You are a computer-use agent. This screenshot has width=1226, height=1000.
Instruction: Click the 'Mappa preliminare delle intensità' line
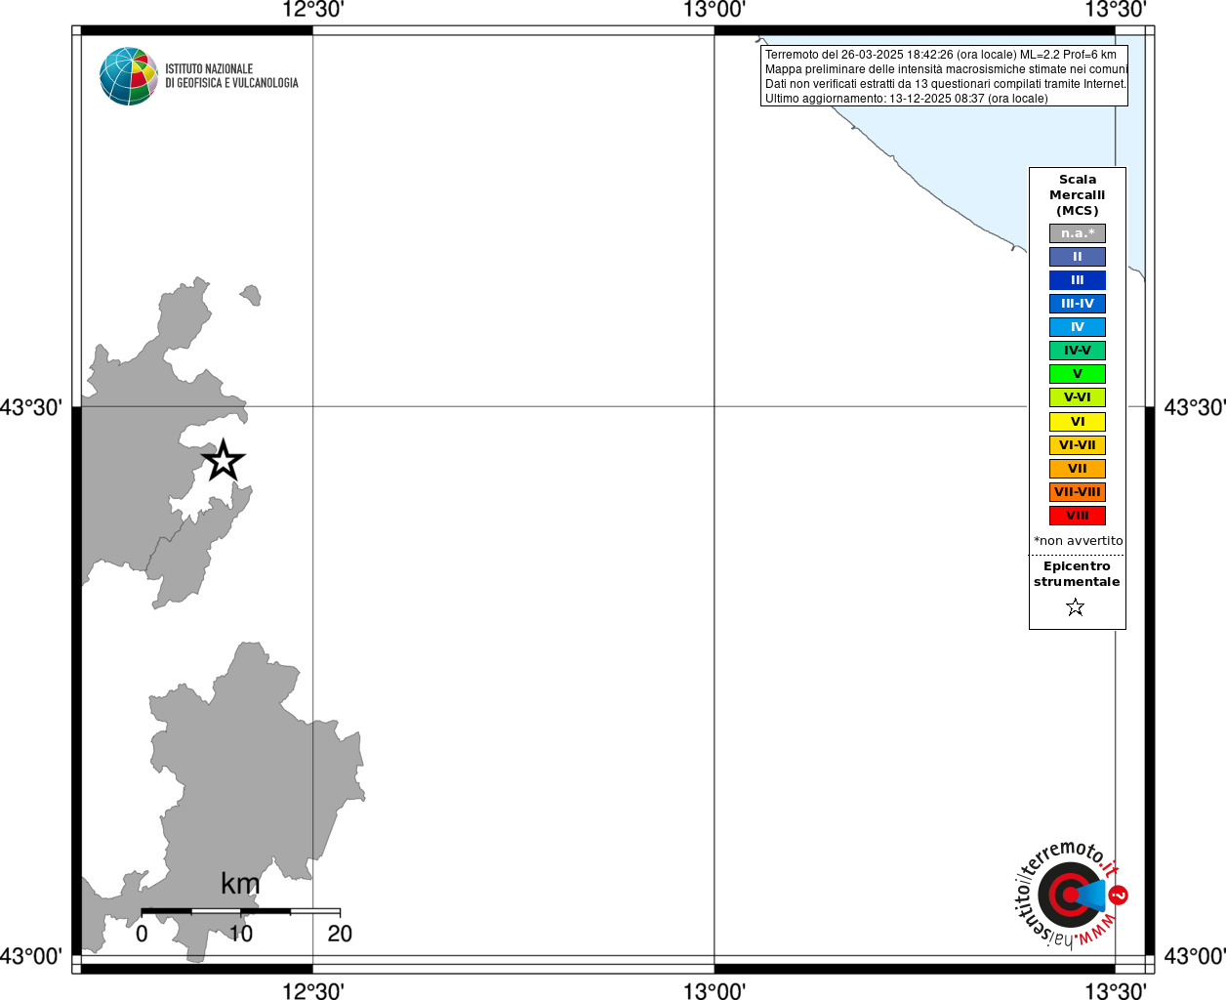(x=946, y=69)
